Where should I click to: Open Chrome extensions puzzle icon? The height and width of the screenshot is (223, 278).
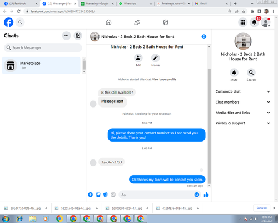(x=252, y=12)
